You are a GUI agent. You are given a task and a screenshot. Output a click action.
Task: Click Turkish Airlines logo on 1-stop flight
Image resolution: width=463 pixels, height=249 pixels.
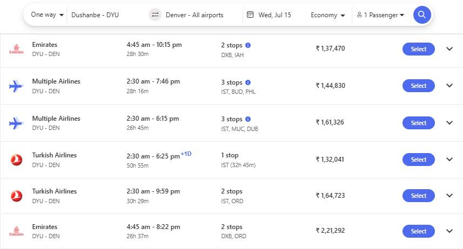pyautogui.click(x=17, y=160)
